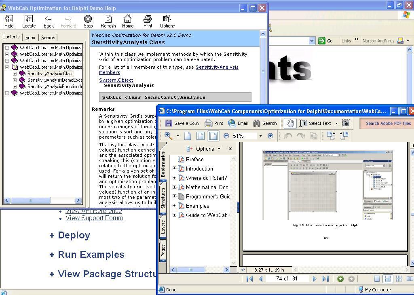The image size is (414, 295).
Task: Select the Hand tool in PDF viewer
Action: point(290,123)
